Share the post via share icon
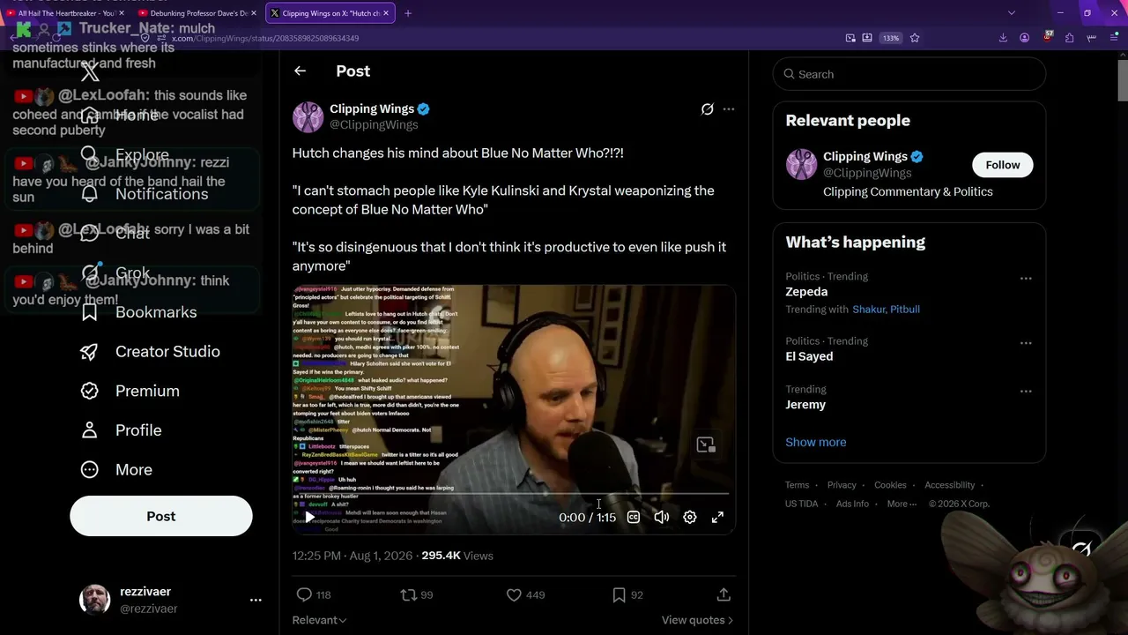1128x635 pixels. (724, 595)
